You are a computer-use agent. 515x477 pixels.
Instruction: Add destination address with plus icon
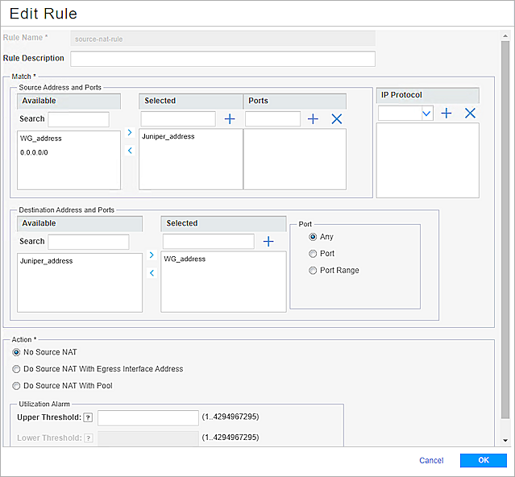(268, 241)
